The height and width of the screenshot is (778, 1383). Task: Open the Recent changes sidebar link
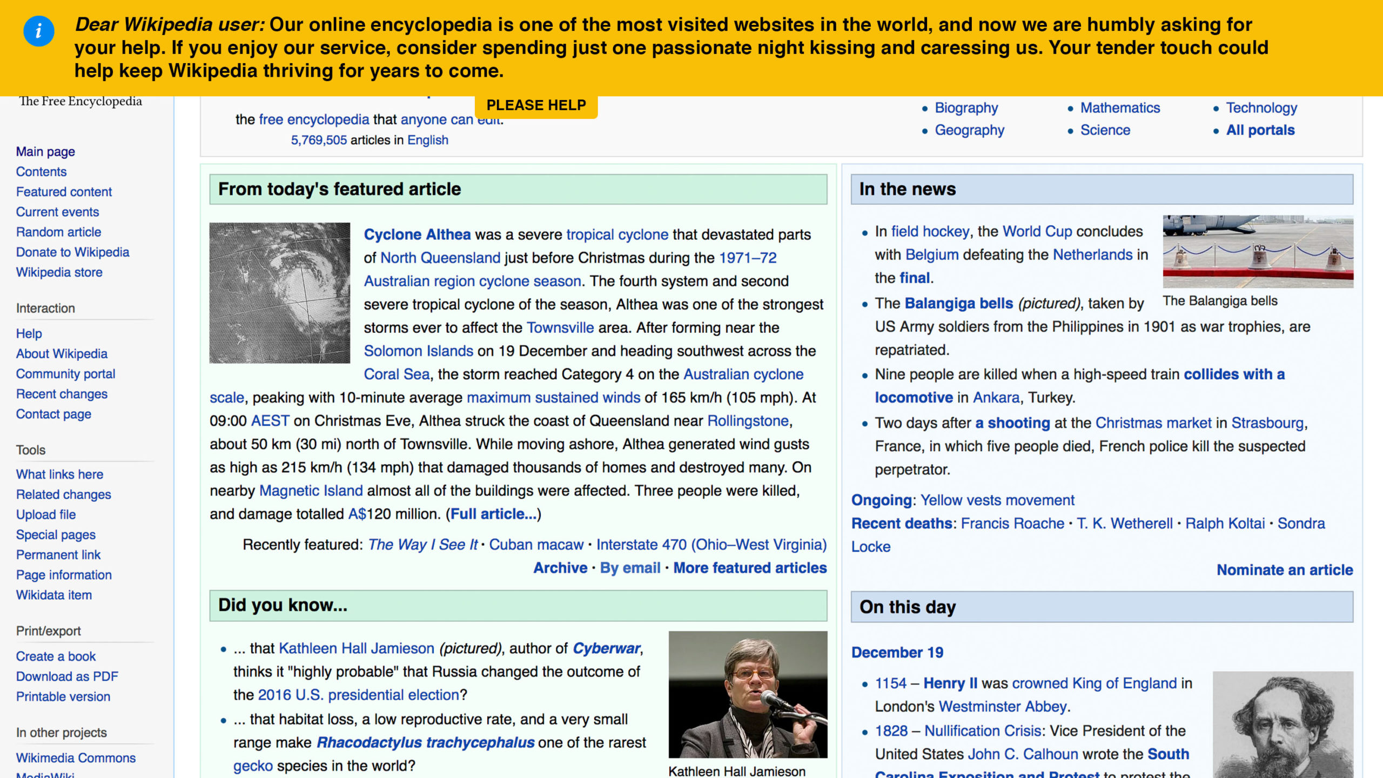[62, 394]
